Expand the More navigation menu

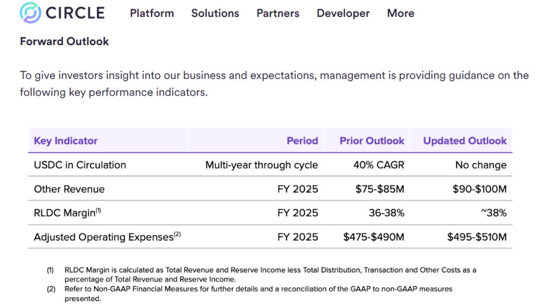[x=400, y=14]
